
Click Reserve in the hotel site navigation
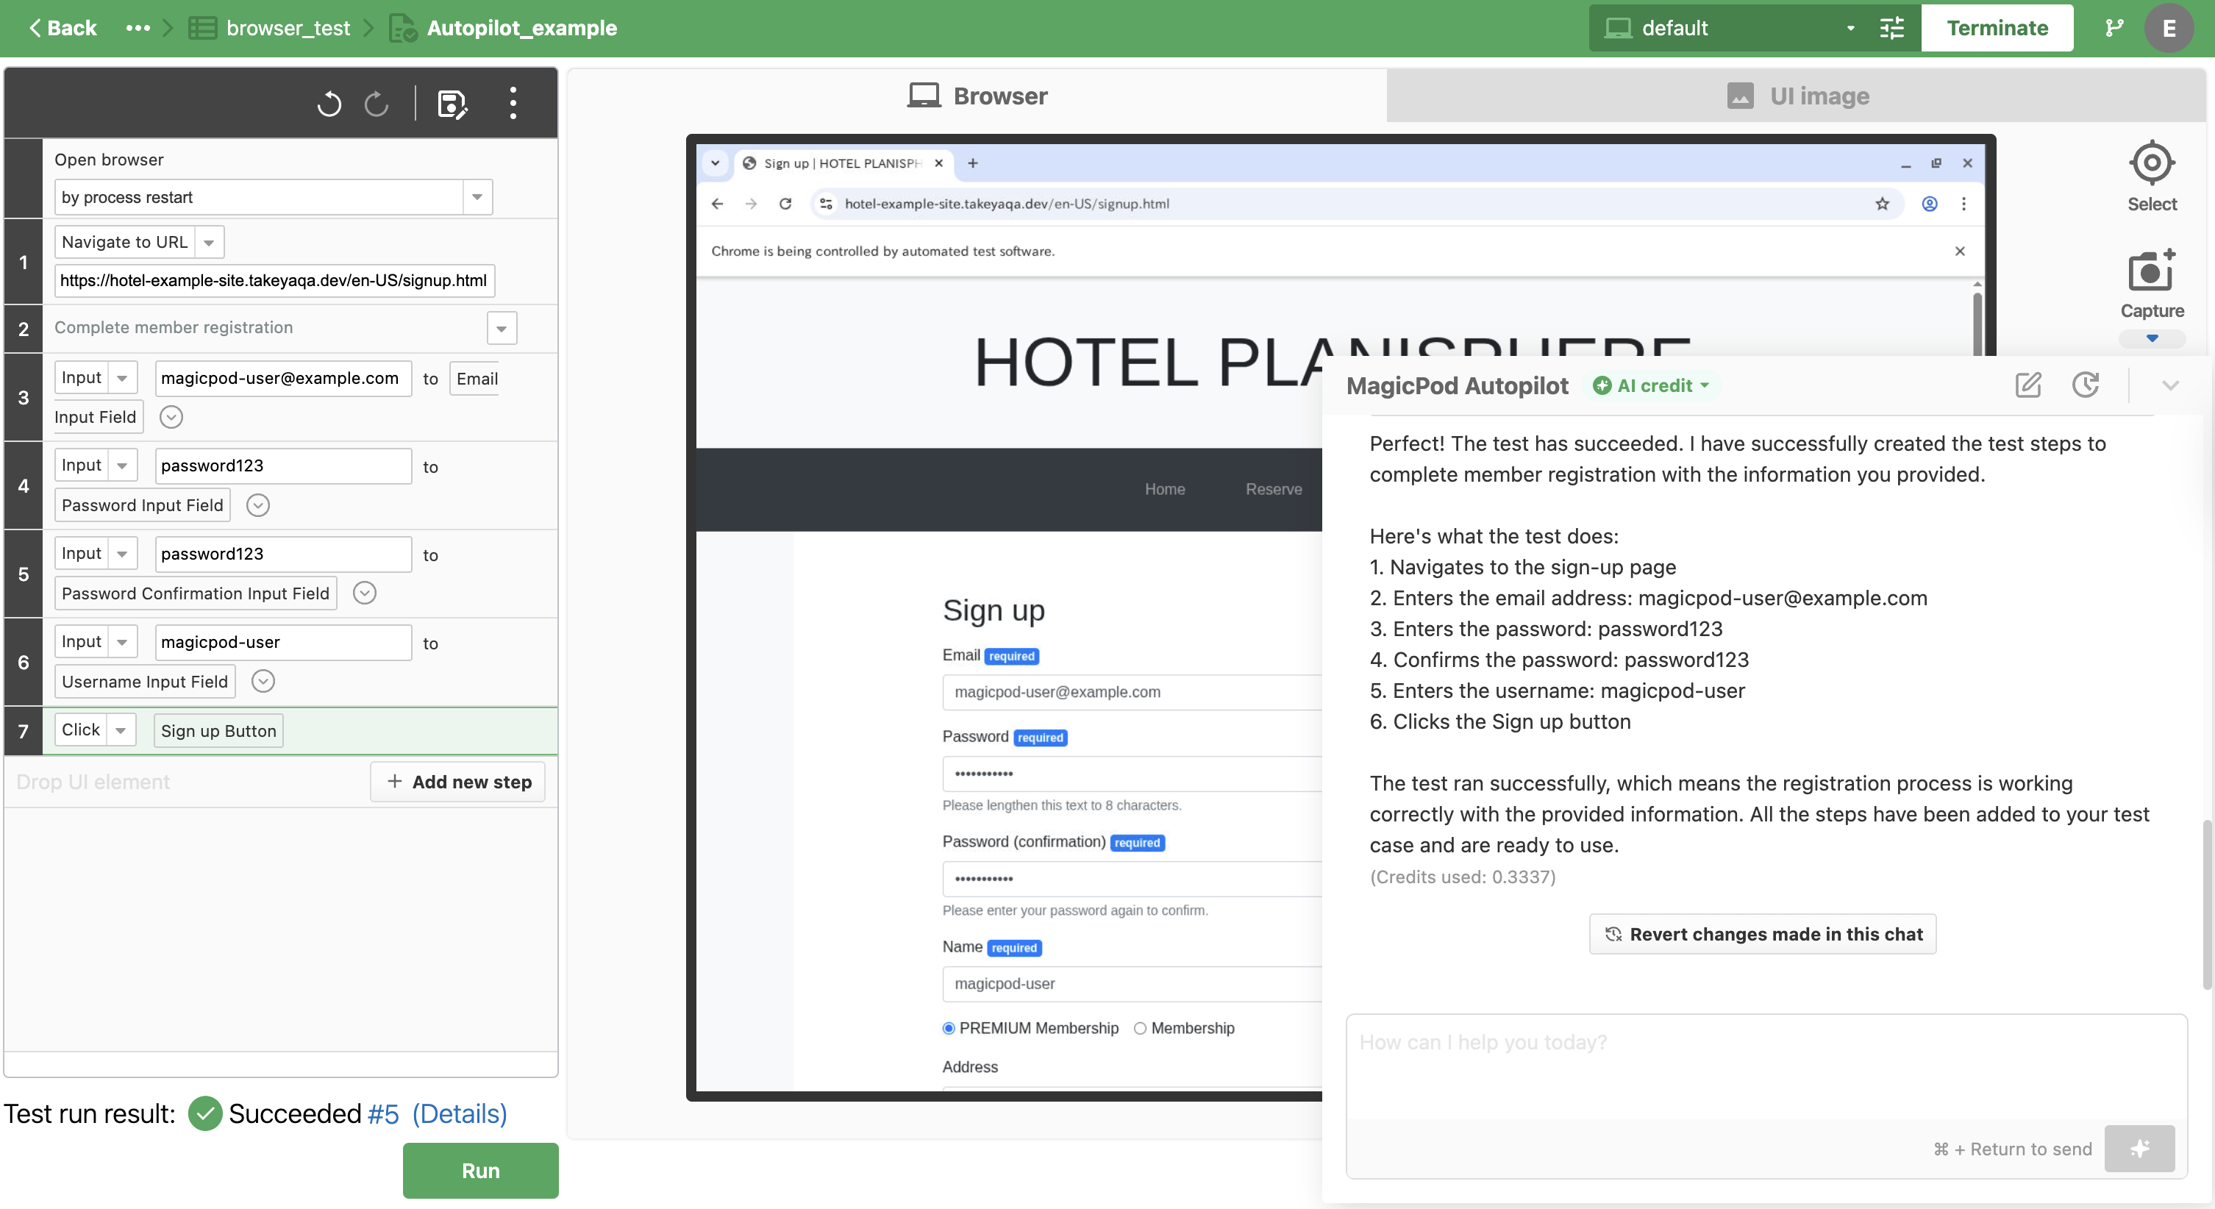1274,489
